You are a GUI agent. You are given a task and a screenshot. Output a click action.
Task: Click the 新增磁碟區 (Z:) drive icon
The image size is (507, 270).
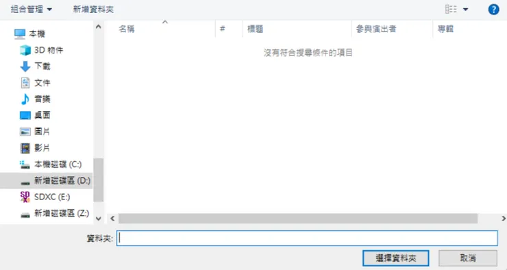click(25, 214)
